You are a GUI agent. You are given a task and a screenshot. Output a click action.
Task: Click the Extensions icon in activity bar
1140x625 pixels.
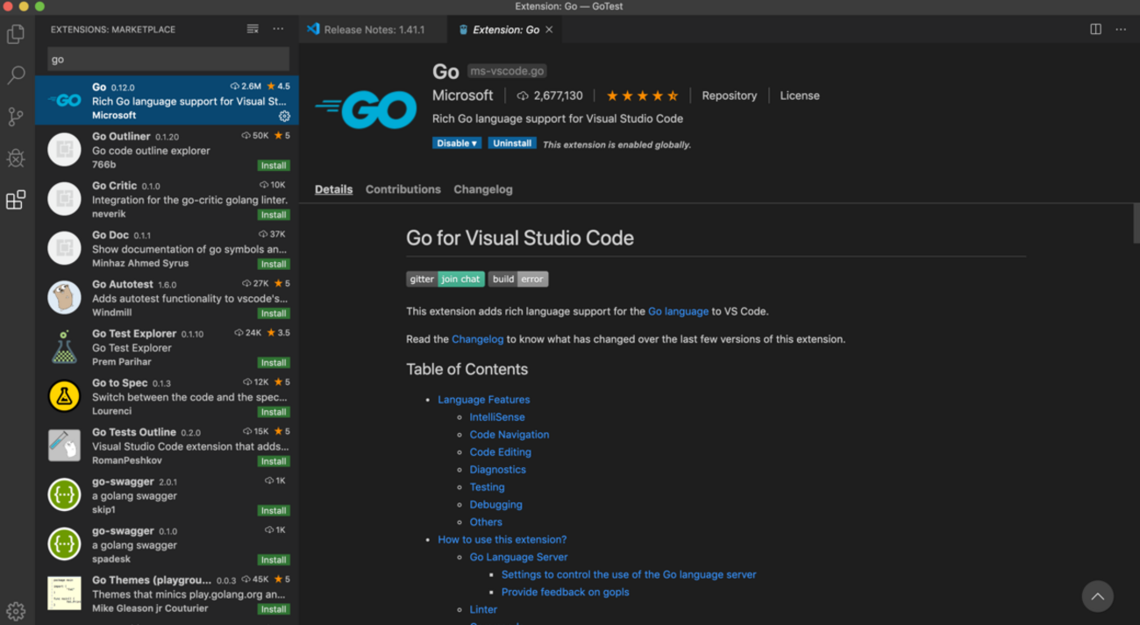pos(16,200)
